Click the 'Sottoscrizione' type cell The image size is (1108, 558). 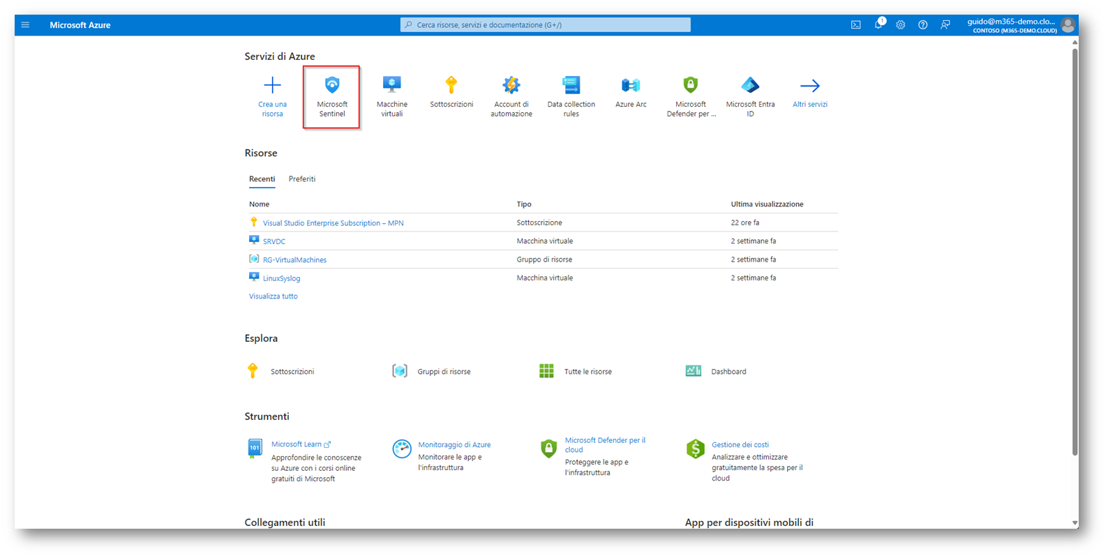pos(539,223)
